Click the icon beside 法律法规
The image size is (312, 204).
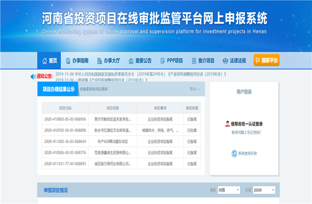(x=225, y=61)
